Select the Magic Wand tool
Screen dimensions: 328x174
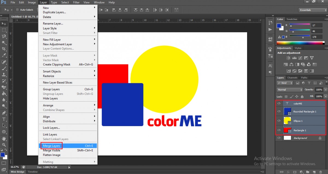point(4,42)
